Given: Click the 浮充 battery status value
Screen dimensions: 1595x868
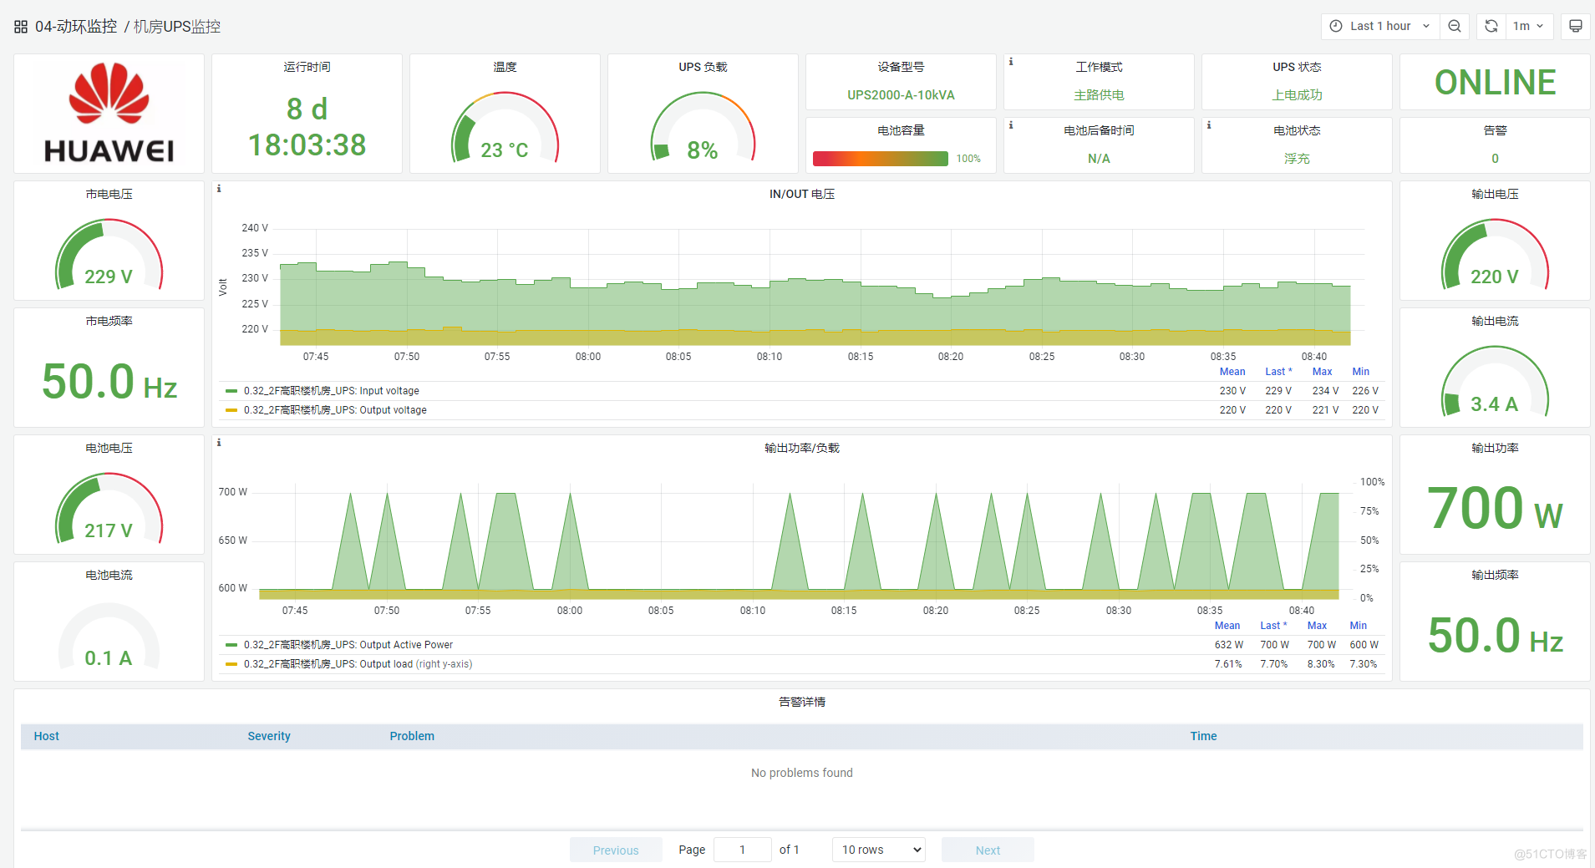Looking at the screenshot, I should pyautogui.click(x=1297, y=159).
